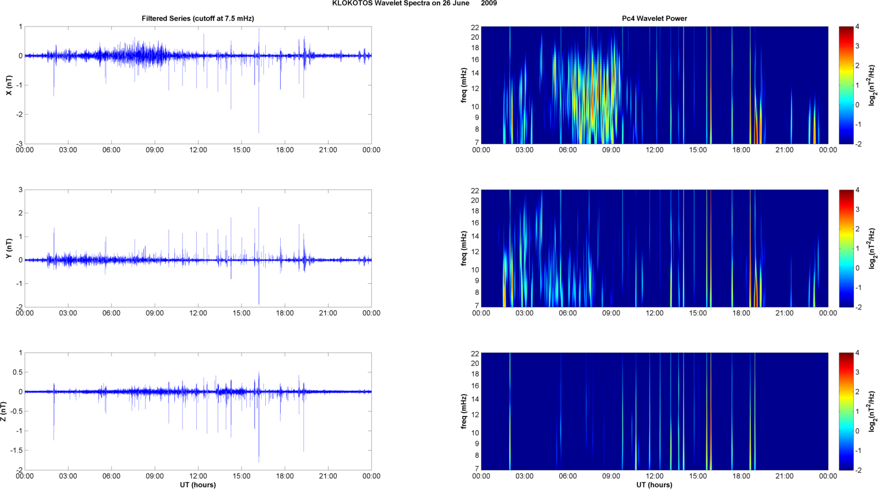
Task: Click the top wavelet spectrogram's colorbar
Action: click(x=846, y=85)
